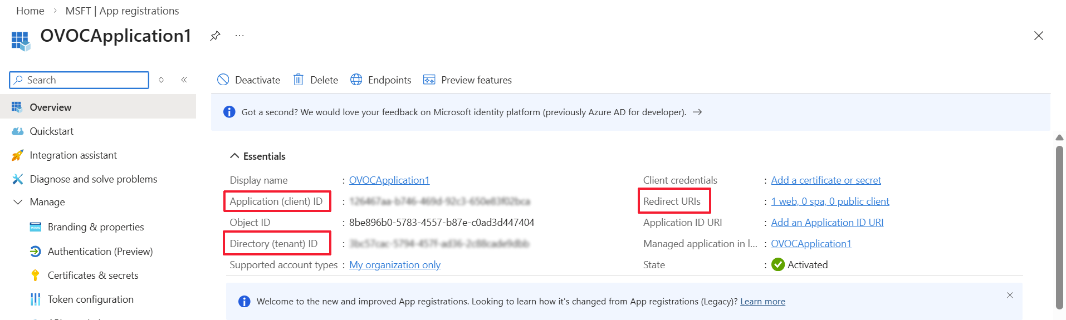Pin OVOCApplication1 to dashboard

pyautogui.click(x=215, y=36)
